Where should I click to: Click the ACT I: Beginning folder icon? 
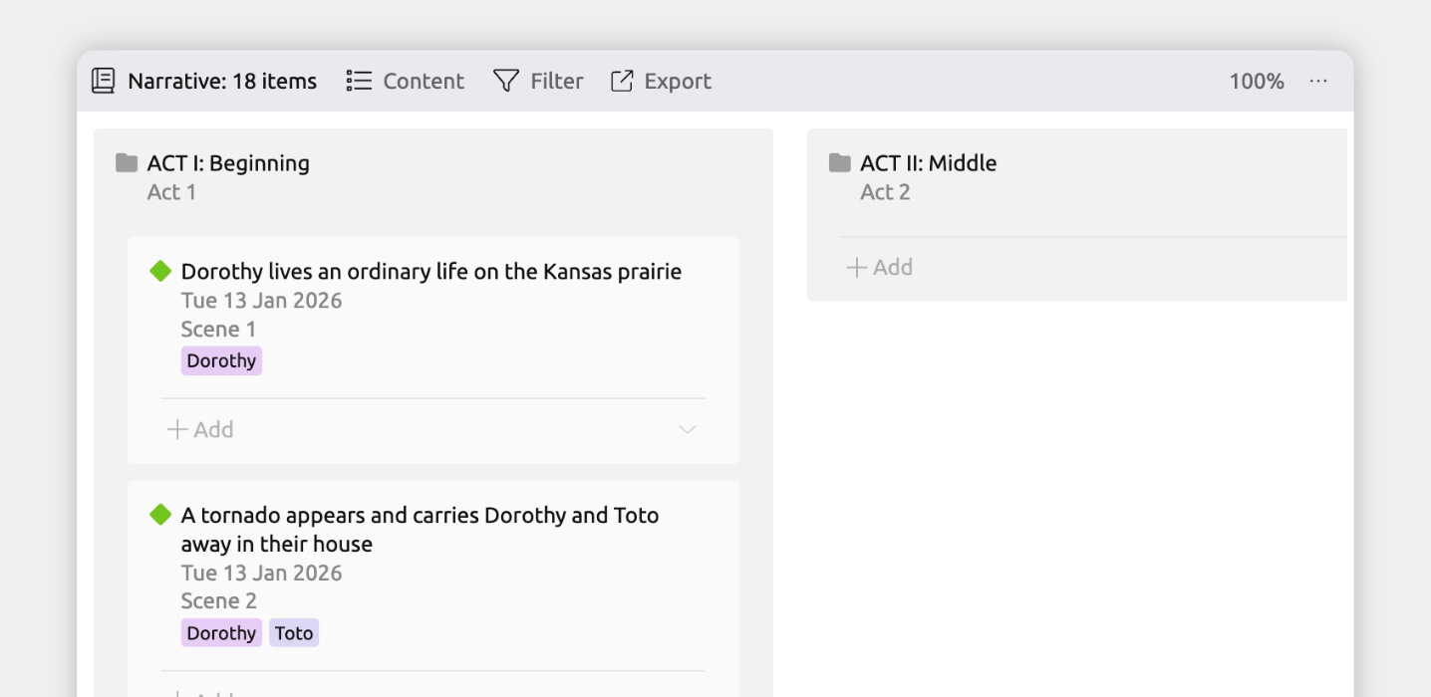pos(127,162)
